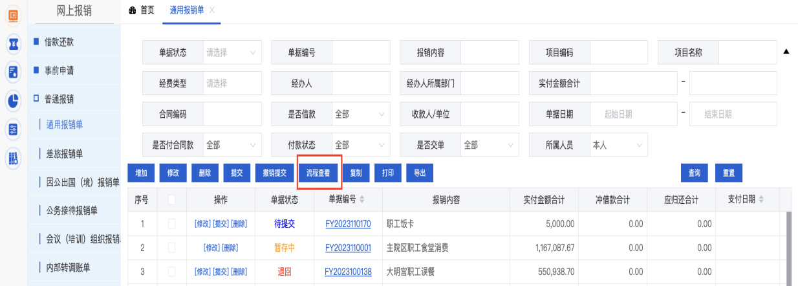Click the 撤销提交 button

click(x=274, y=173)
